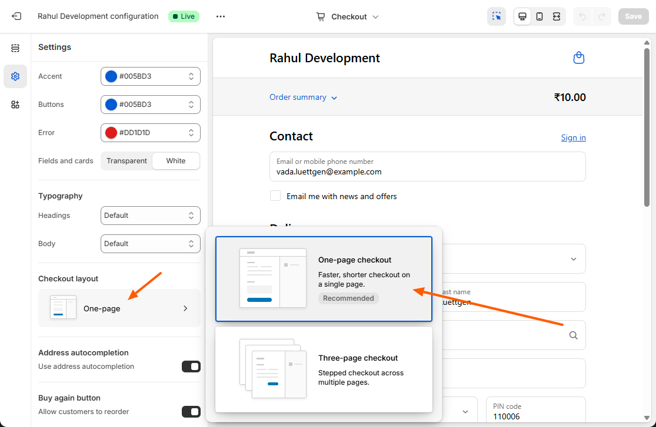Image resolution: width=656 pixels, height=427 pixels.
Task: Select White for fields and cards
Action: pyautogui.click(x=176, y=161)
